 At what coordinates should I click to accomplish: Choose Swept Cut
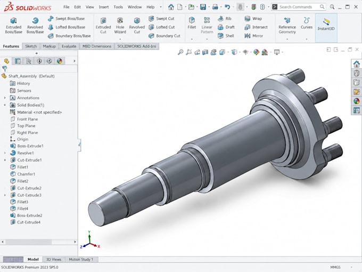[x=161, y=19]
